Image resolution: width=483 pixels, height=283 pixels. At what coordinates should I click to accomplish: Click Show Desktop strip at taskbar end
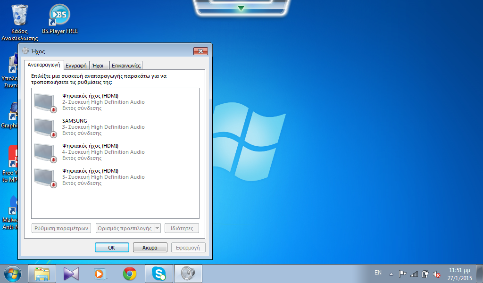pyautogui.click(x=480, y=274)
